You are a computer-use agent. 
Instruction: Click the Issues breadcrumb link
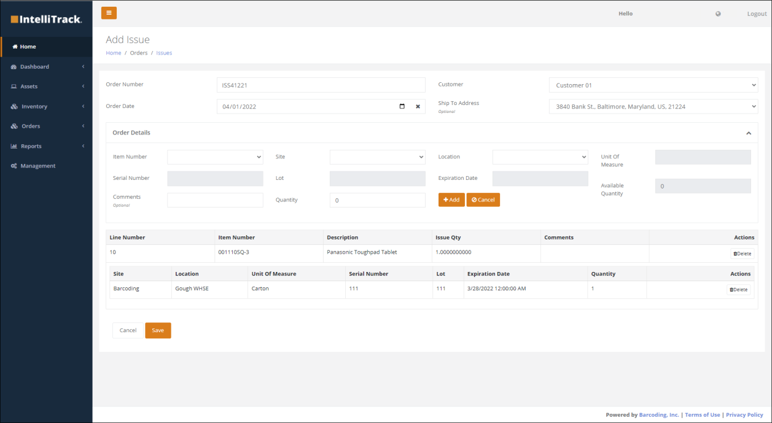coord(164,53)
